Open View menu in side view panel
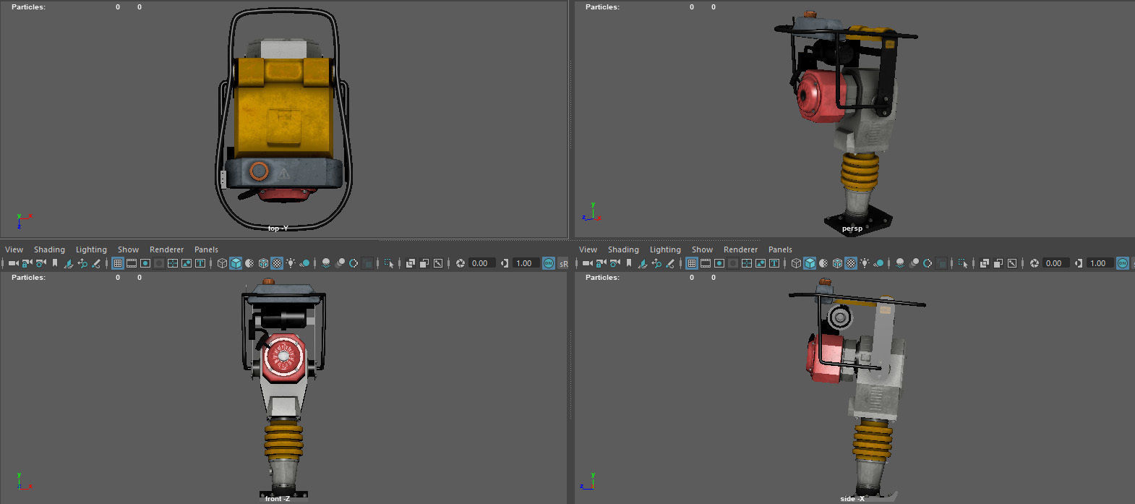The width and height of the screenshot is (1135, 504). coord(588,249)
